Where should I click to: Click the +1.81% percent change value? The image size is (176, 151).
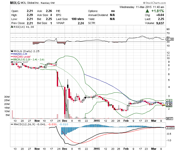pos(158,11)
